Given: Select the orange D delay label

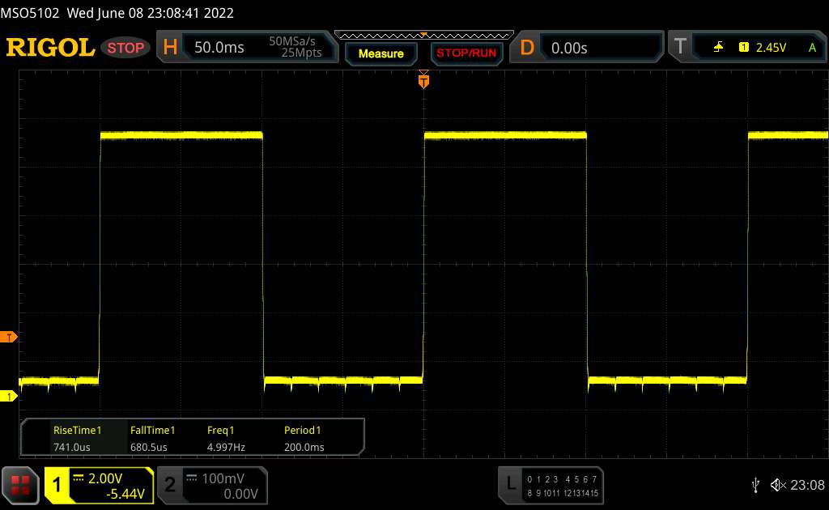Looking at the screenshot, I should (526, 48).
